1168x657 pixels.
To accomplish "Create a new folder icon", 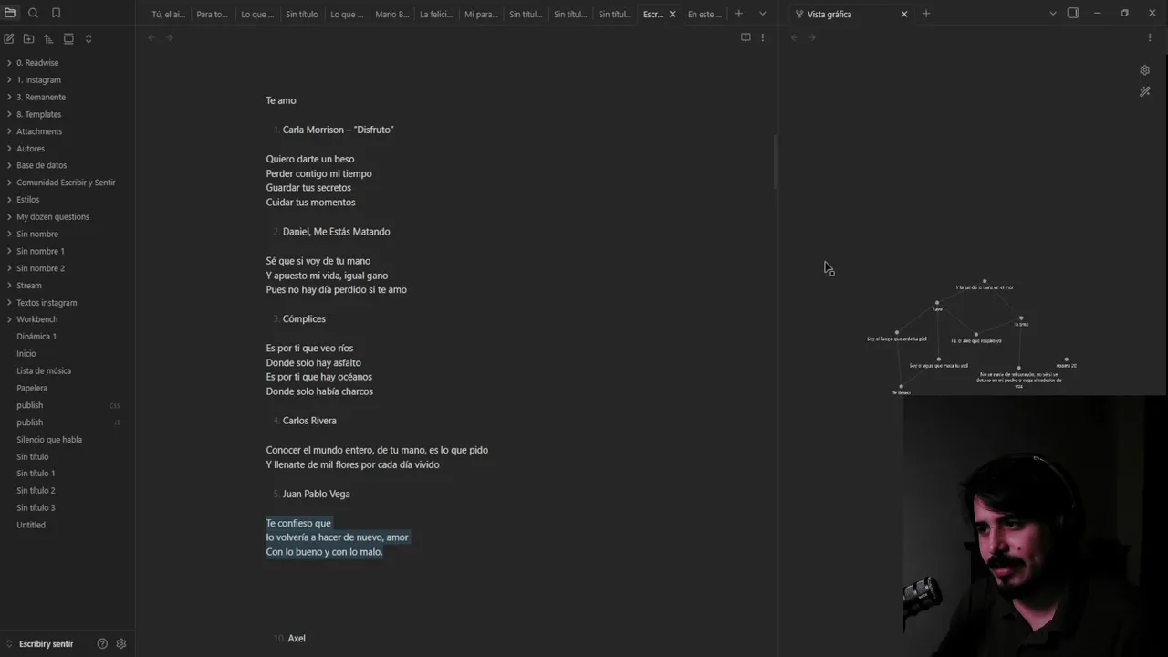I will [x=28, y=38].
